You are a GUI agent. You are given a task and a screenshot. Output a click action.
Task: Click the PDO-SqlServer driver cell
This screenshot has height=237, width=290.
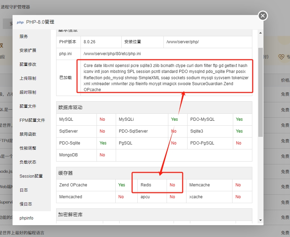point(142,131)
